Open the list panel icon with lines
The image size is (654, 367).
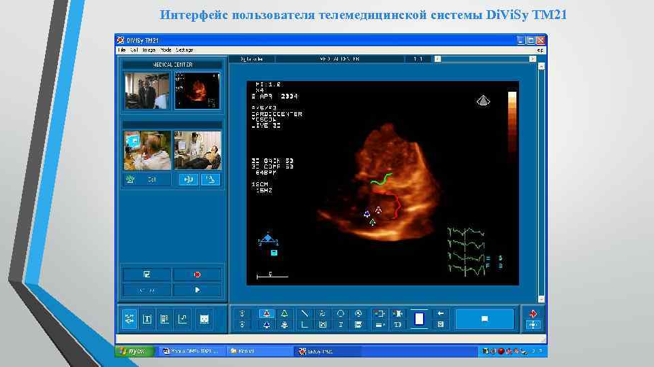(165, 319)
